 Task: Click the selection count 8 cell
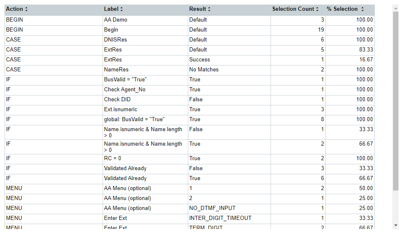(298, 120)
